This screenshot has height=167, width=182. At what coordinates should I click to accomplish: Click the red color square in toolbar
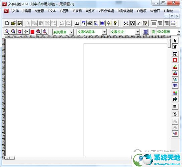click(x=32, y=31)
